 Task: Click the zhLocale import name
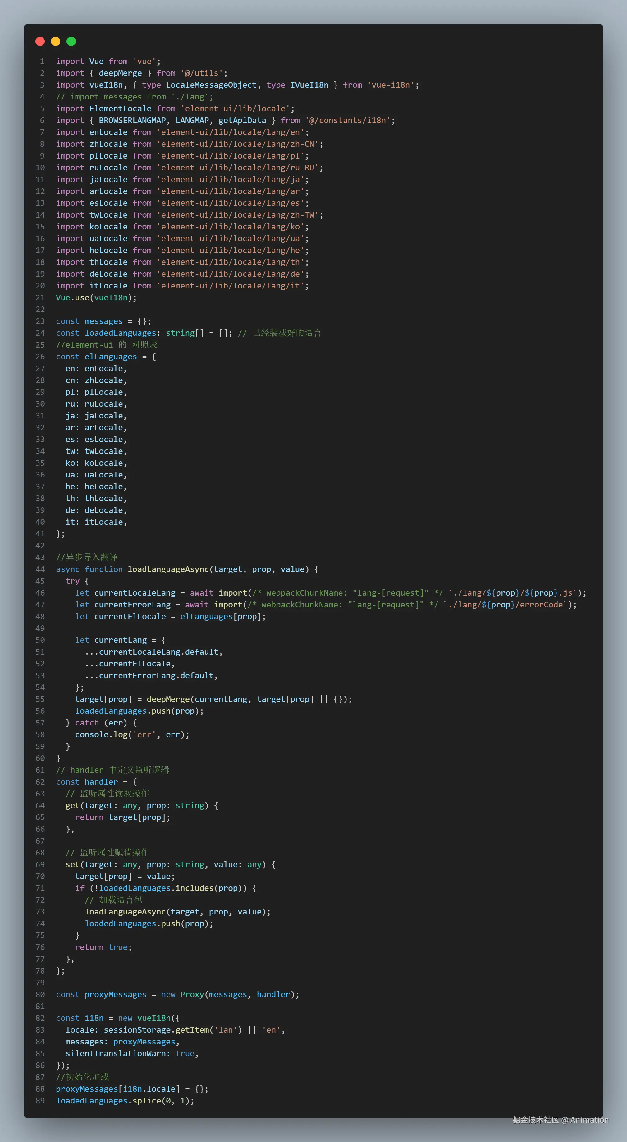point(108,144)
